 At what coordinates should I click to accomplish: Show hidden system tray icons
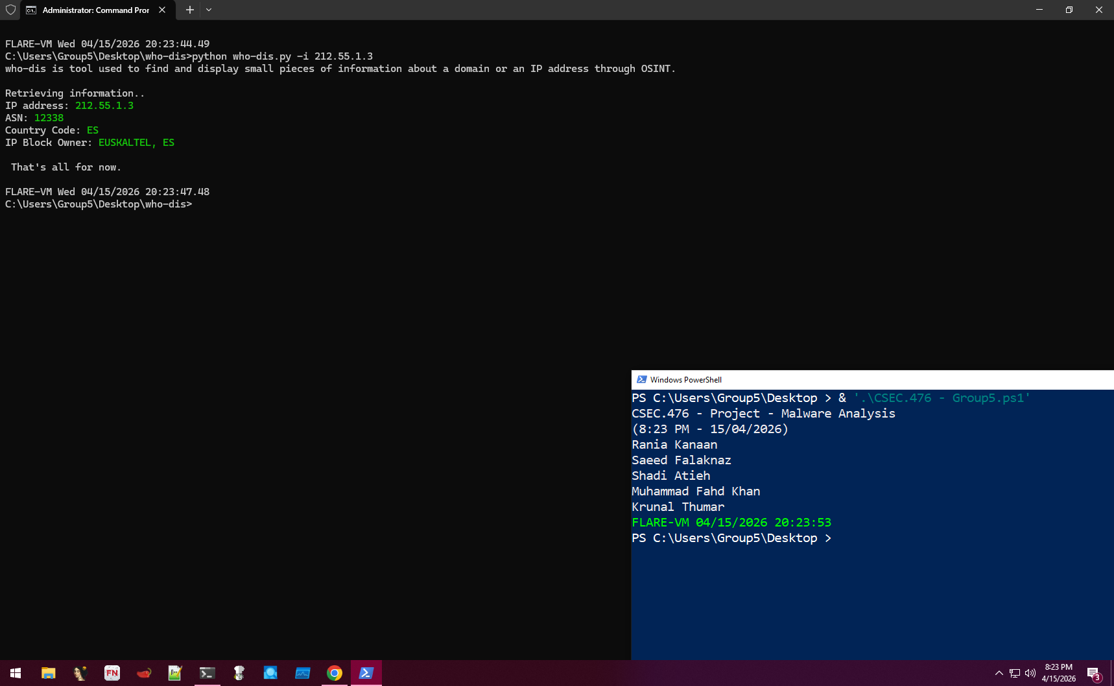[999, 673]
